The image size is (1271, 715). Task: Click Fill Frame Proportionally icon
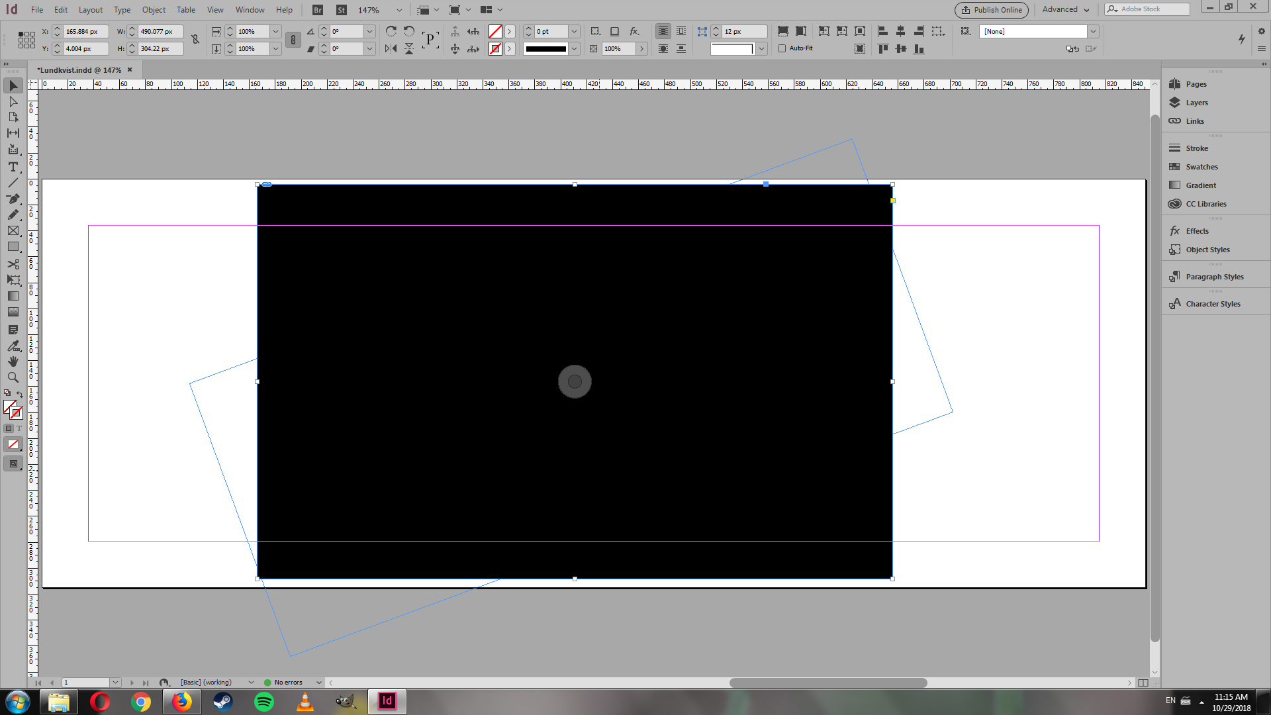pos(783,31)
